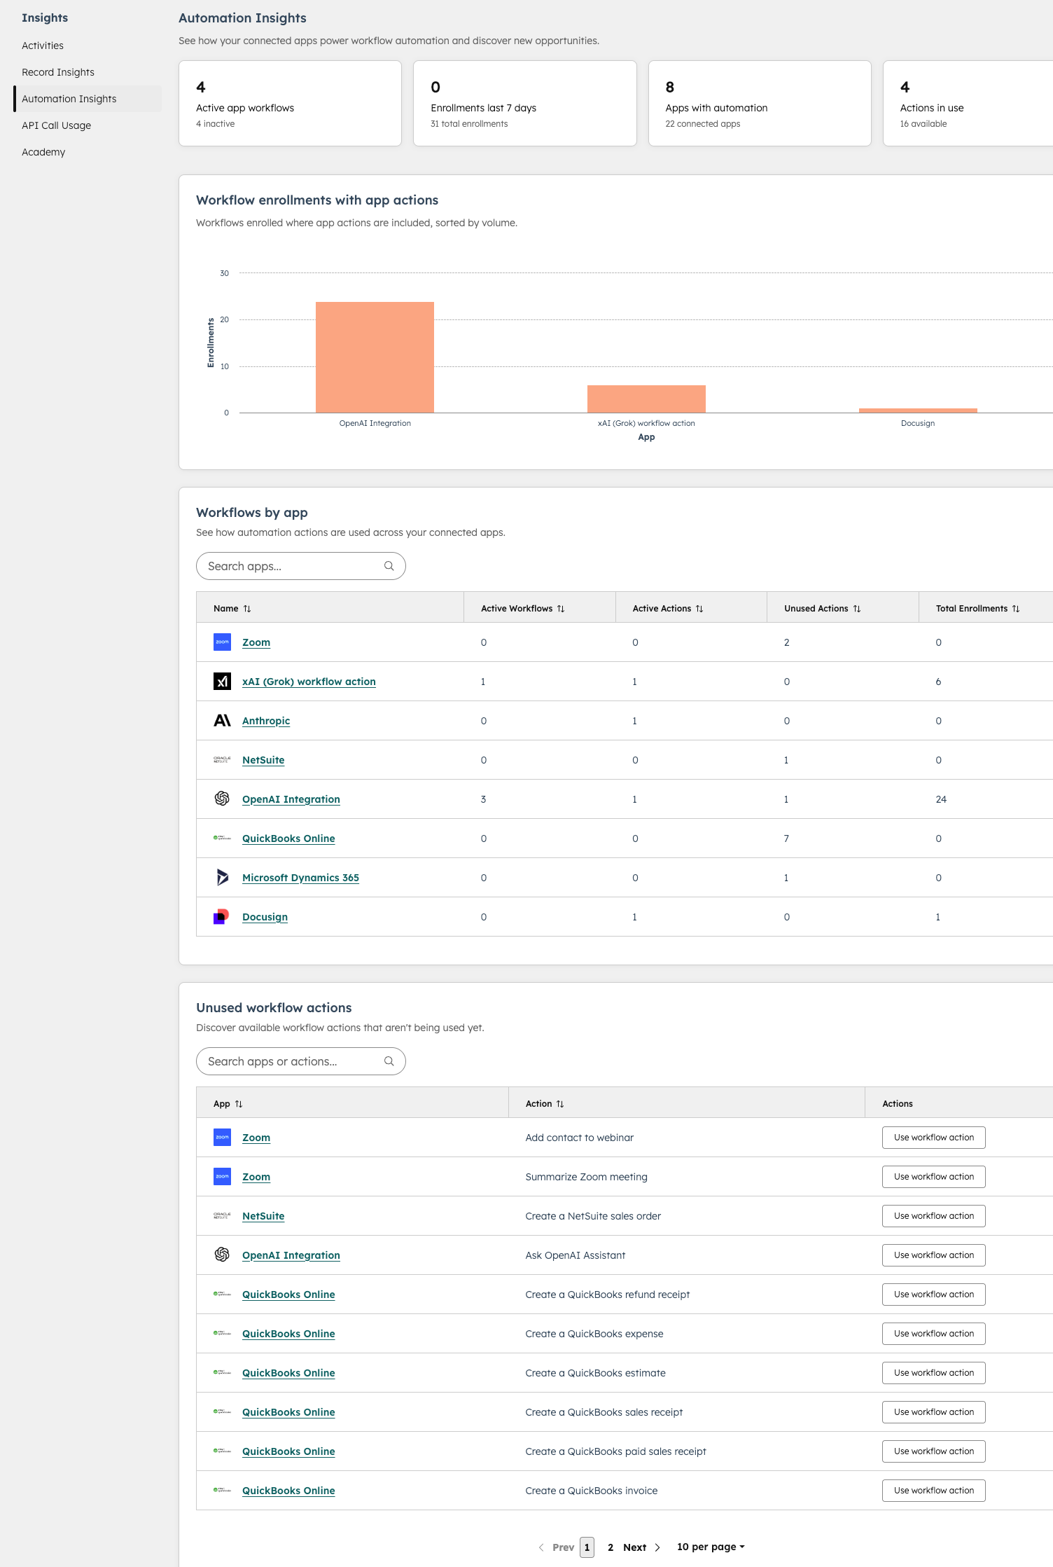The width and height of the screenshot is (1053, 1567).
Task: Open Zoom link in Workflows by app table
Action: tap(256, 642)
